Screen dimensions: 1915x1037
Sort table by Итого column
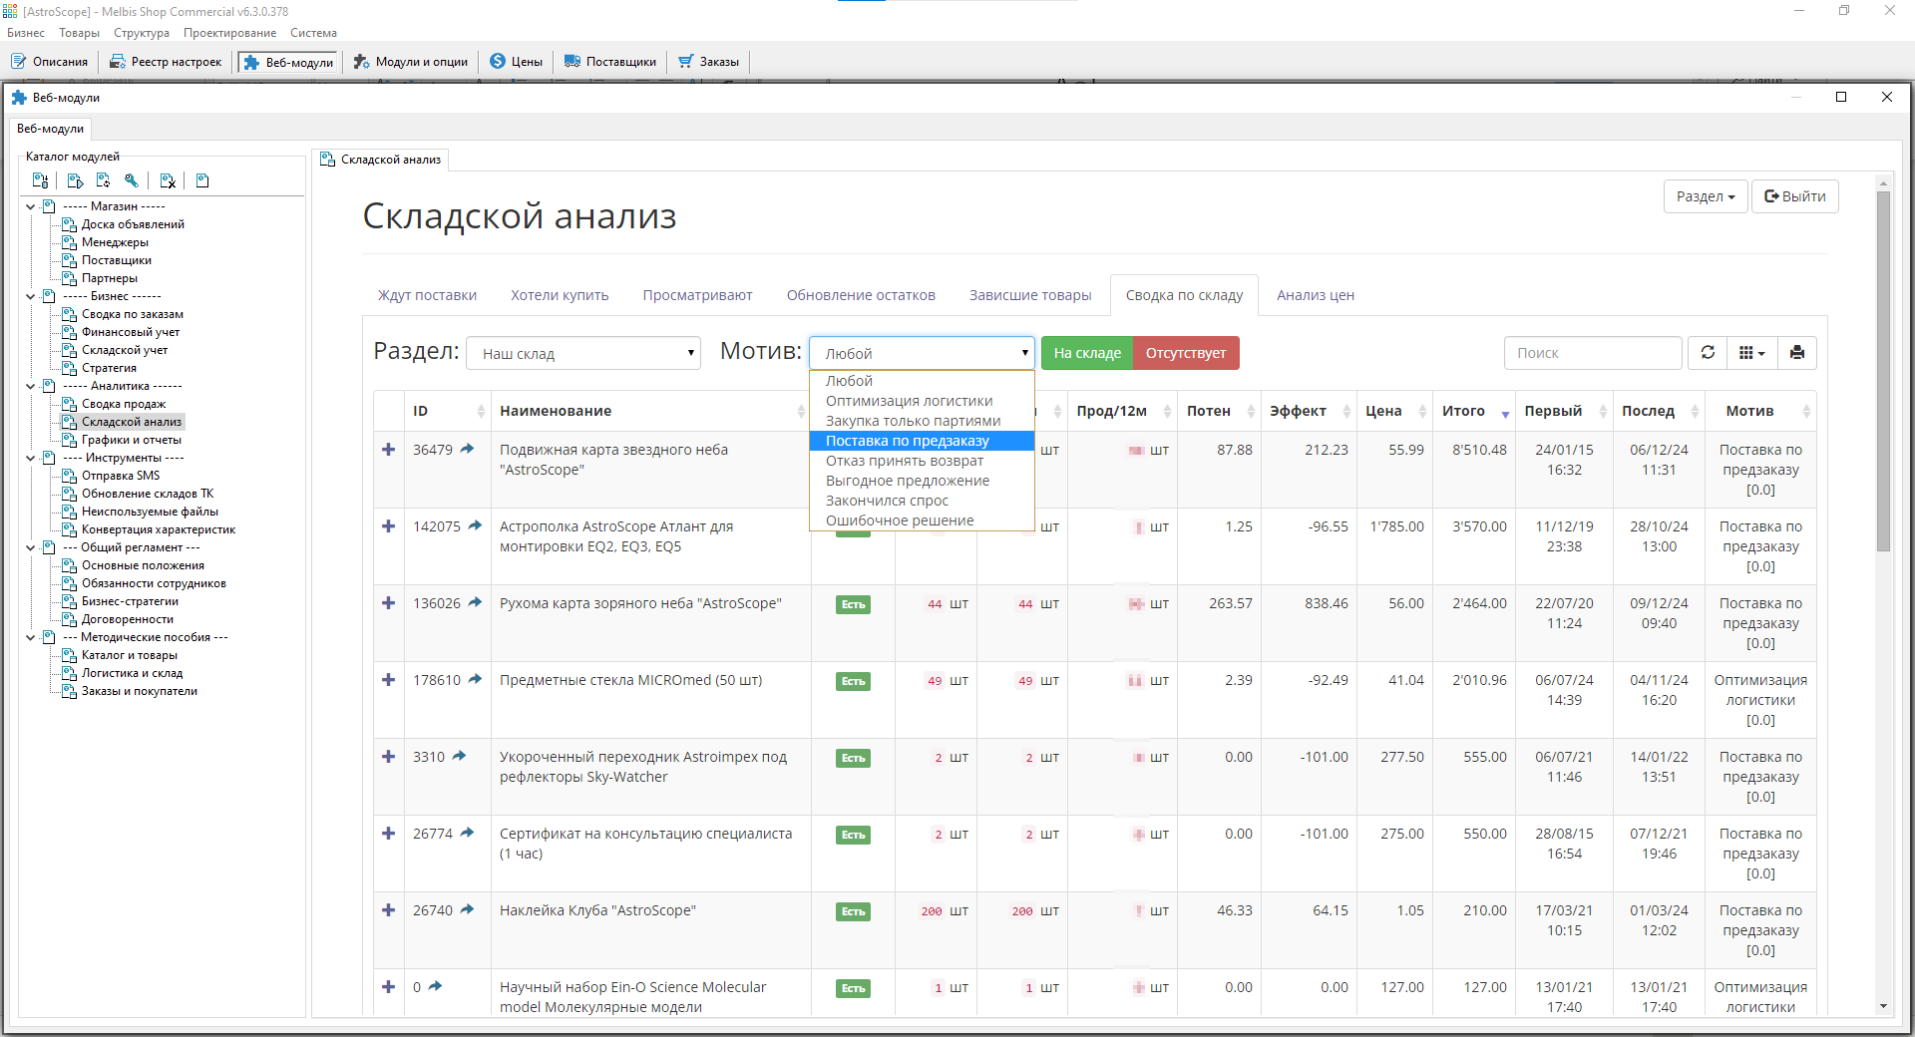[1473, 411]
